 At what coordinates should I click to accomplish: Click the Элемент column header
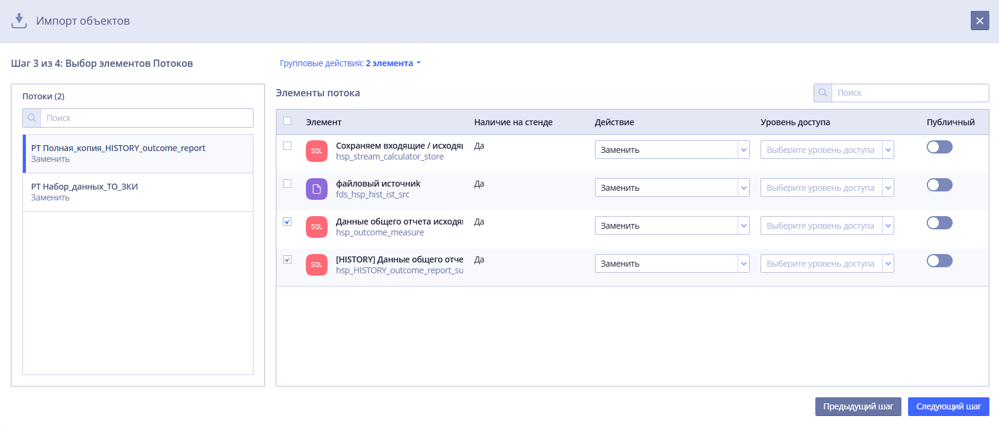pyautogui.click(x=323, y=122)
